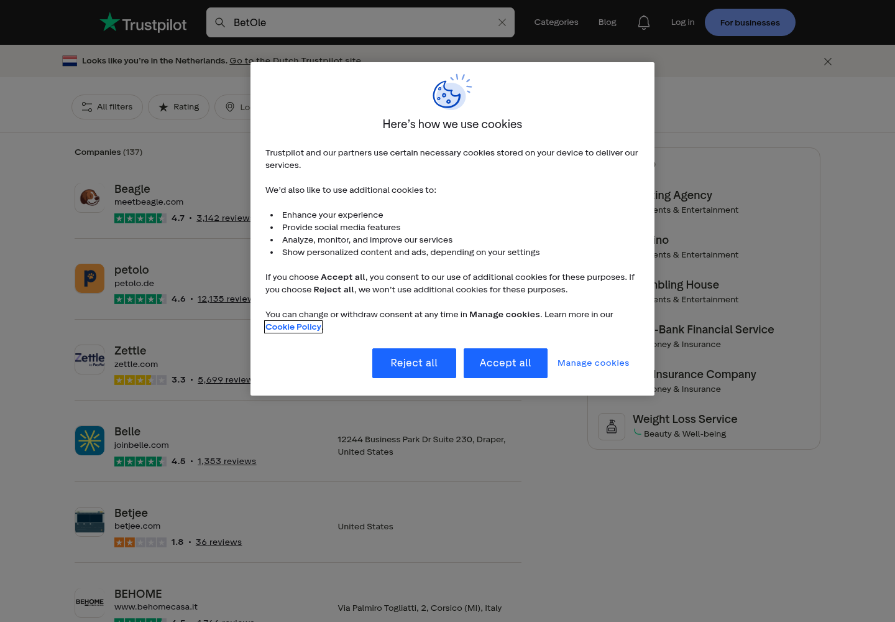The image size is (895, 622).
Task: Click the Belle company logo
Action: pos(89,440)
